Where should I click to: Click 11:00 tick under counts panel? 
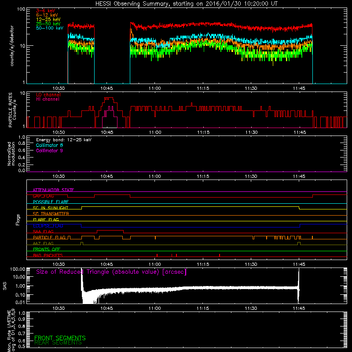[x=155, y=88]
